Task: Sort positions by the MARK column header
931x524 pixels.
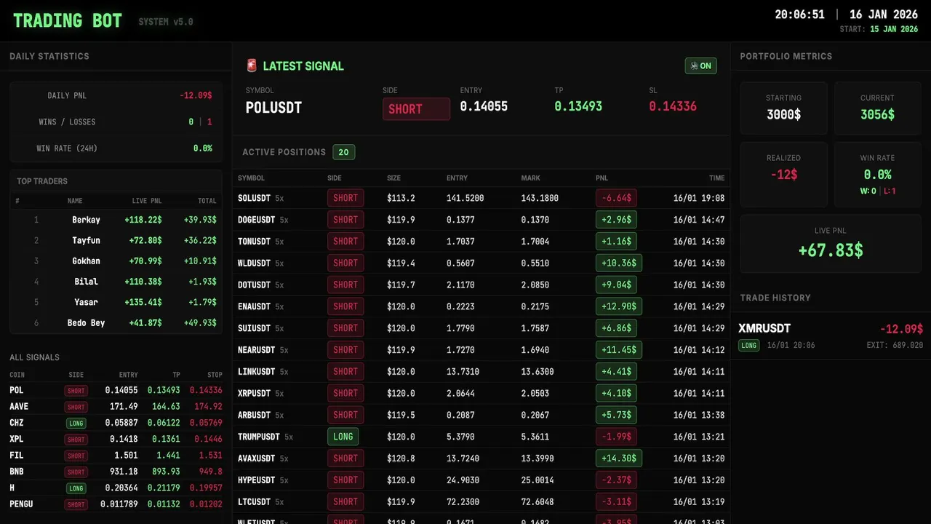Action: [530, 178]
